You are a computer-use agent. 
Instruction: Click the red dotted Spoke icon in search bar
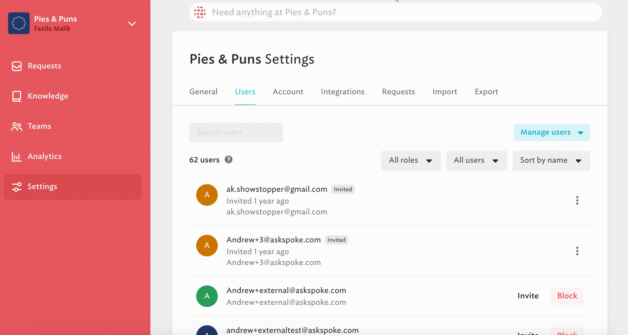click(200, 12)
